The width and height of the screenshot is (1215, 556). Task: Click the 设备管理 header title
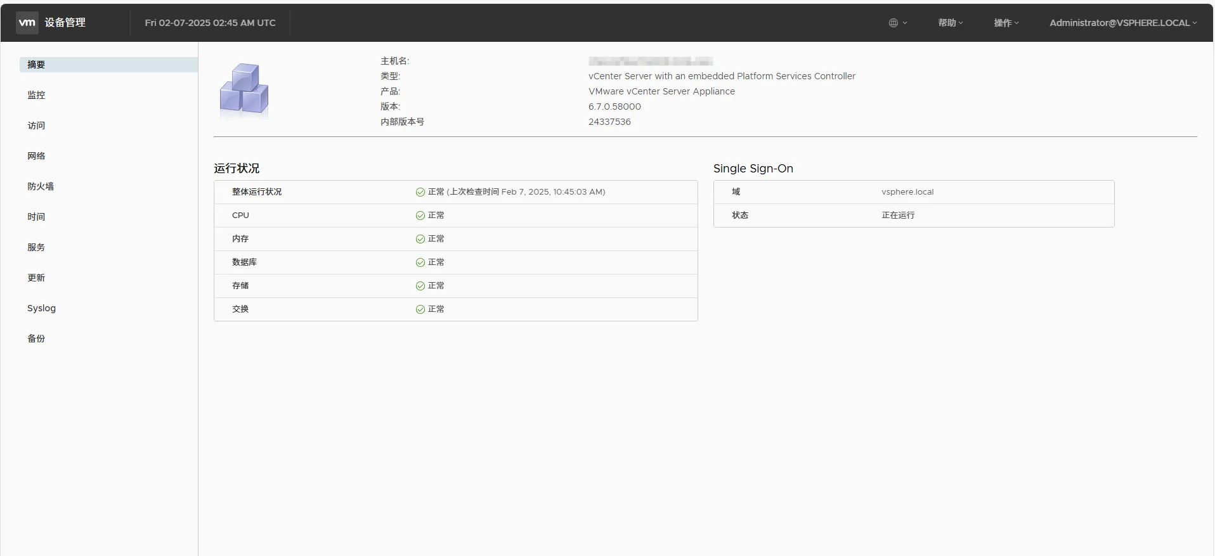click(65, 22)
